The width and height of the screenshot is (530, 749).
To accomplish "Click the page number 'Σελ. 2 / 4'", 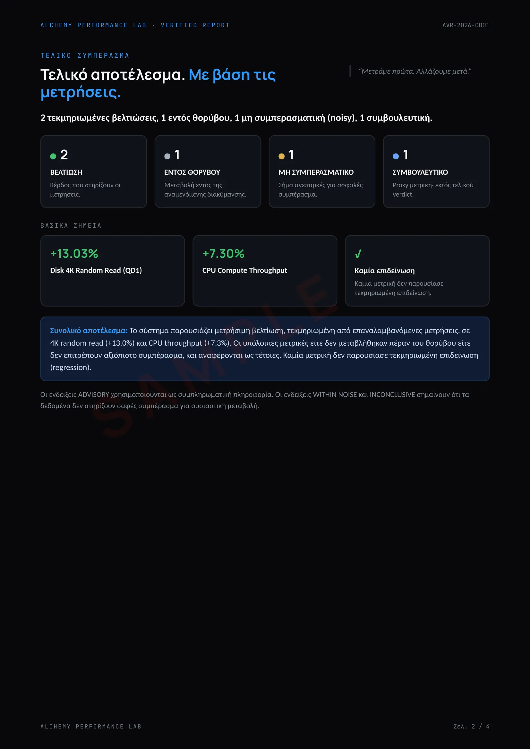I will (471, 727).
